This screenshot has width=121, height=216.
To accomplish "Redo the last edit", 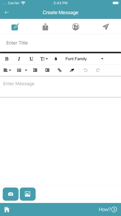I will click(x=98, y=70).
